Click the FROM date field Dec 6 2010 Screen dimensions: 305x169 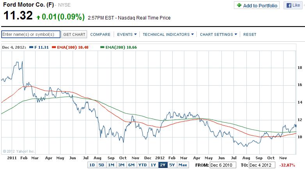tap(223, 165)
